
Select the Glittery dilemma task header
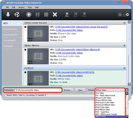click(75, 45)
